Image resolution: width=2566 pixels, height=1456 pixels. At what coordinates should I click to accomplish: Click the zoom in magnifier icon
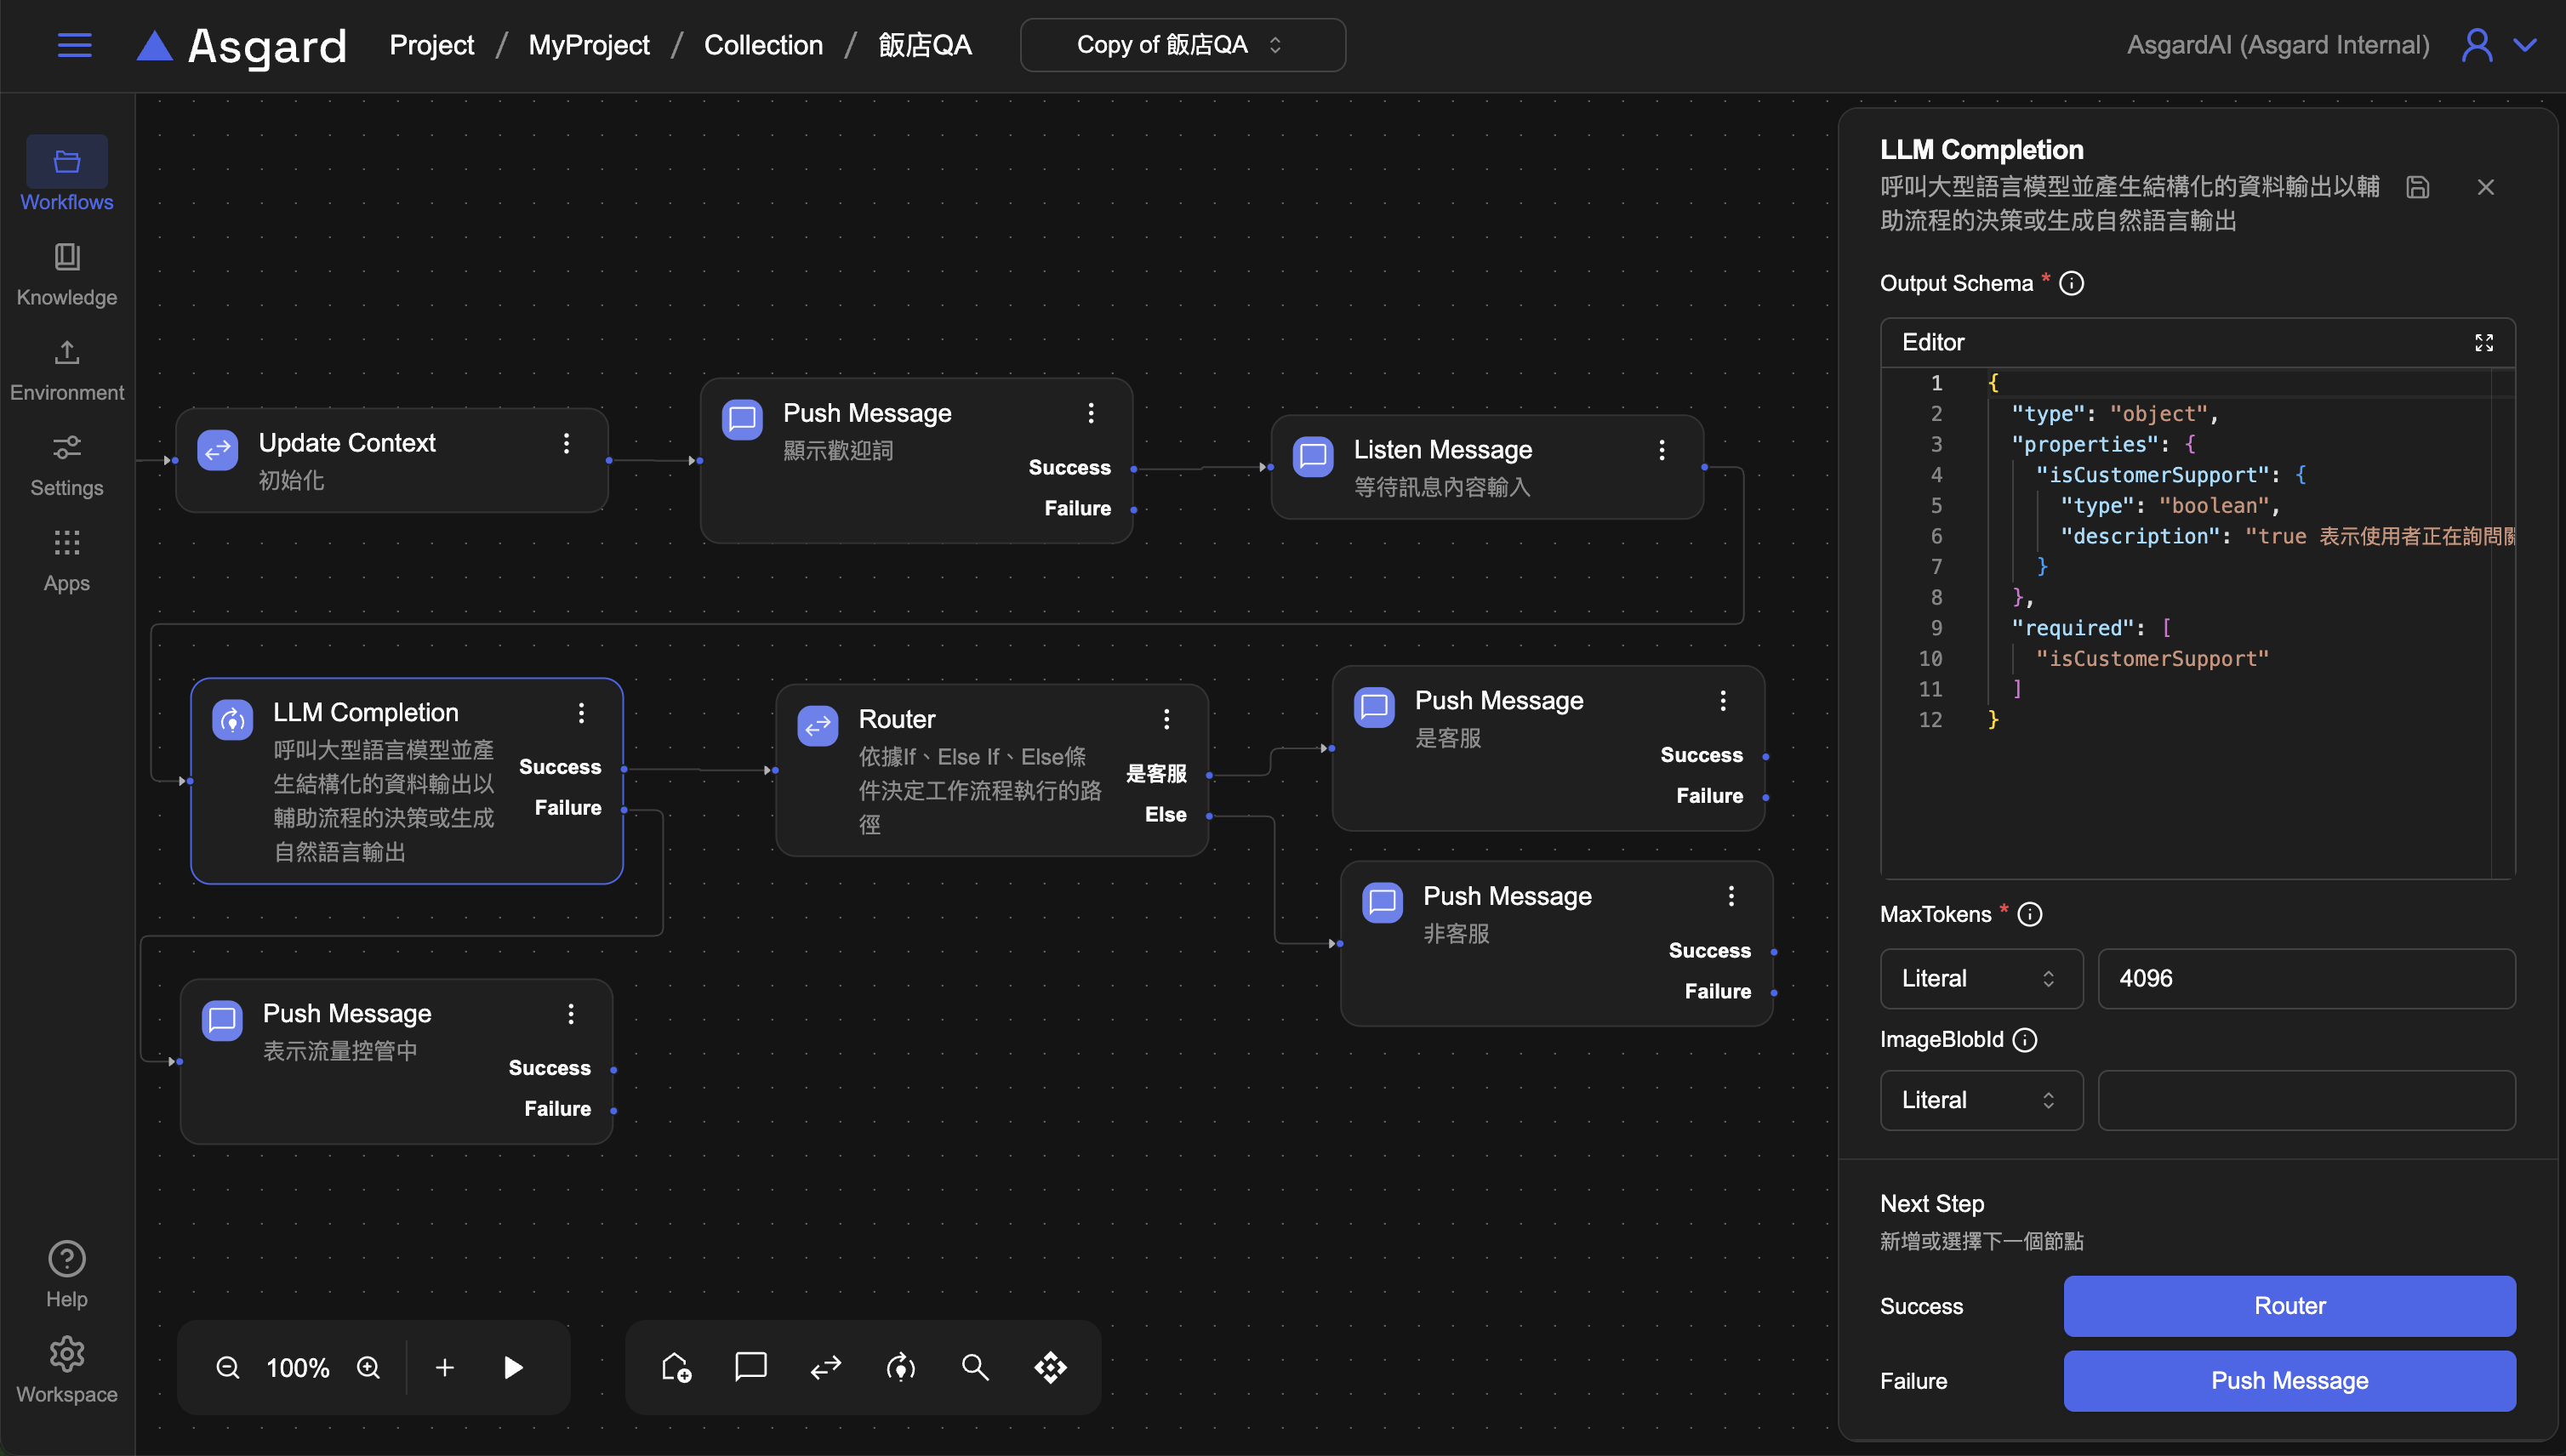coord(368,1367)
